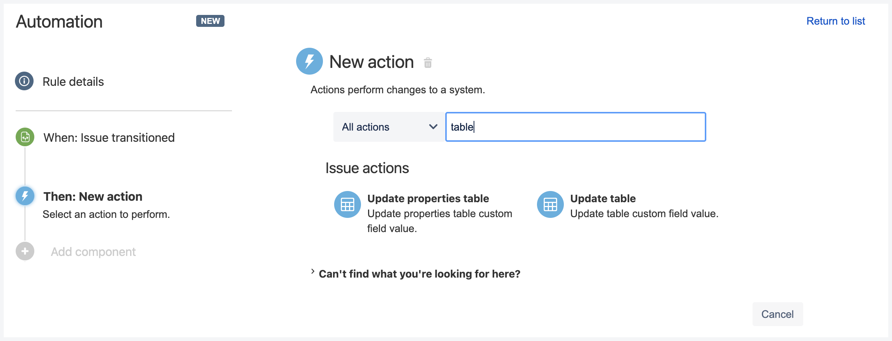Click Add component in the rule sidebar

click(93, 251)
